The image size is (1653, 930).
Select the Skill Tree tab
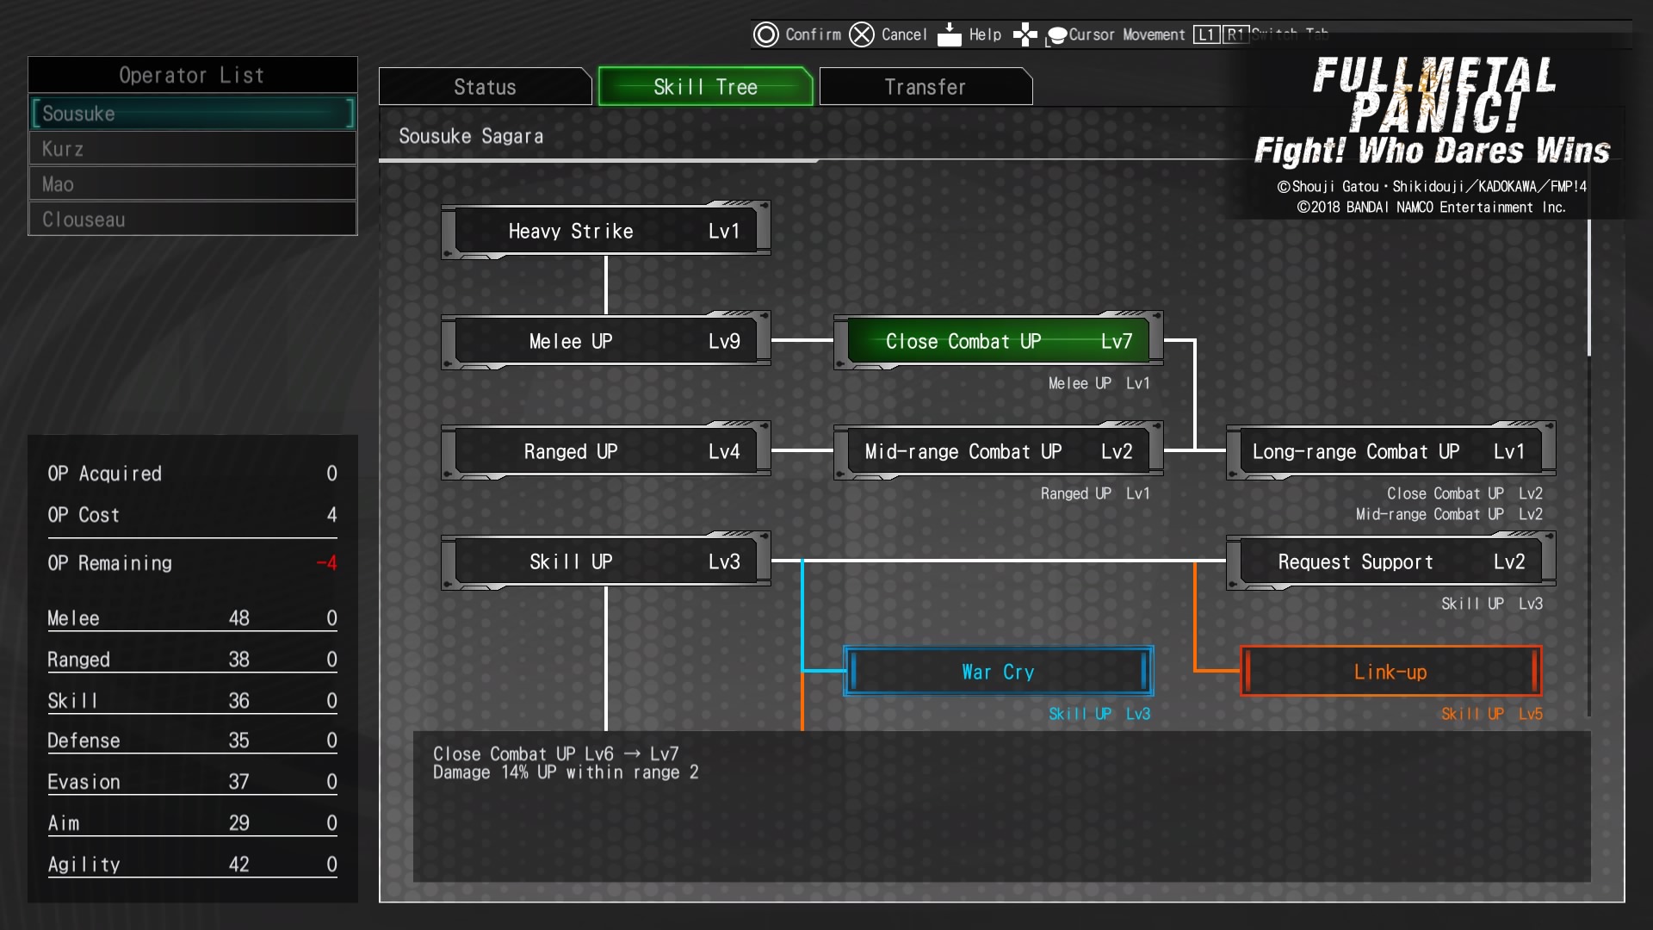(x=705, y=87)
